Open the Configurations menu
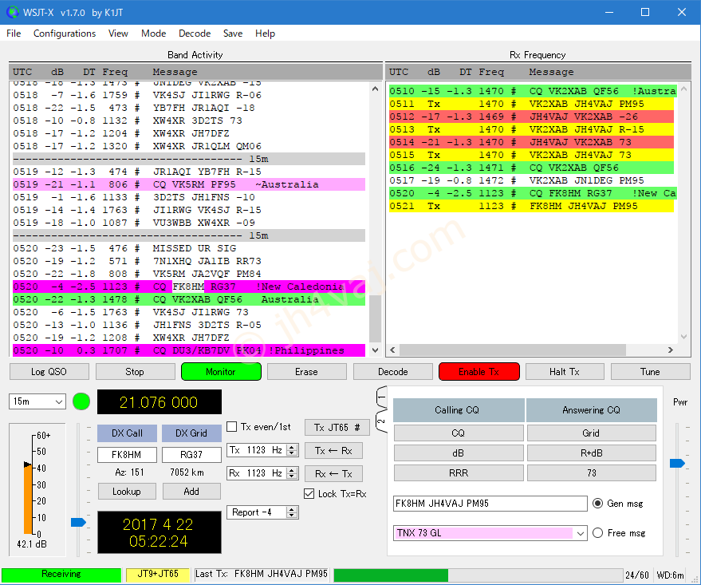This screenshot has width=701, height=585. pos(65,34)
